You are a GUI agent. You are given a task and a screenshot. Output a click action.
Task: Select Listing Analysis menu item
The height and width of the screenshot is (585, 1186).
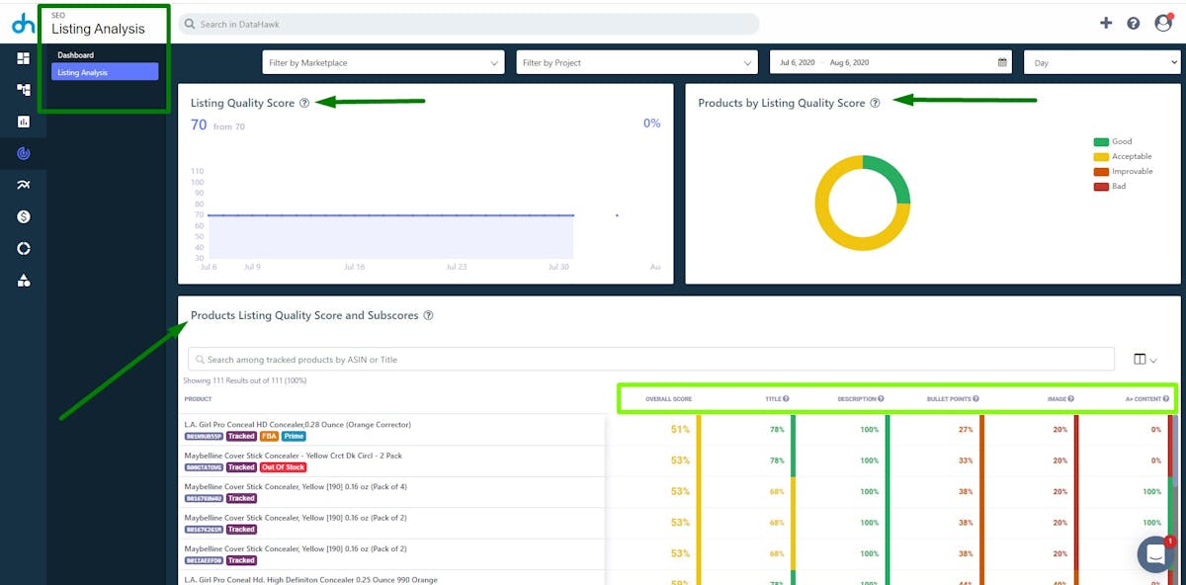pos(105,72)
